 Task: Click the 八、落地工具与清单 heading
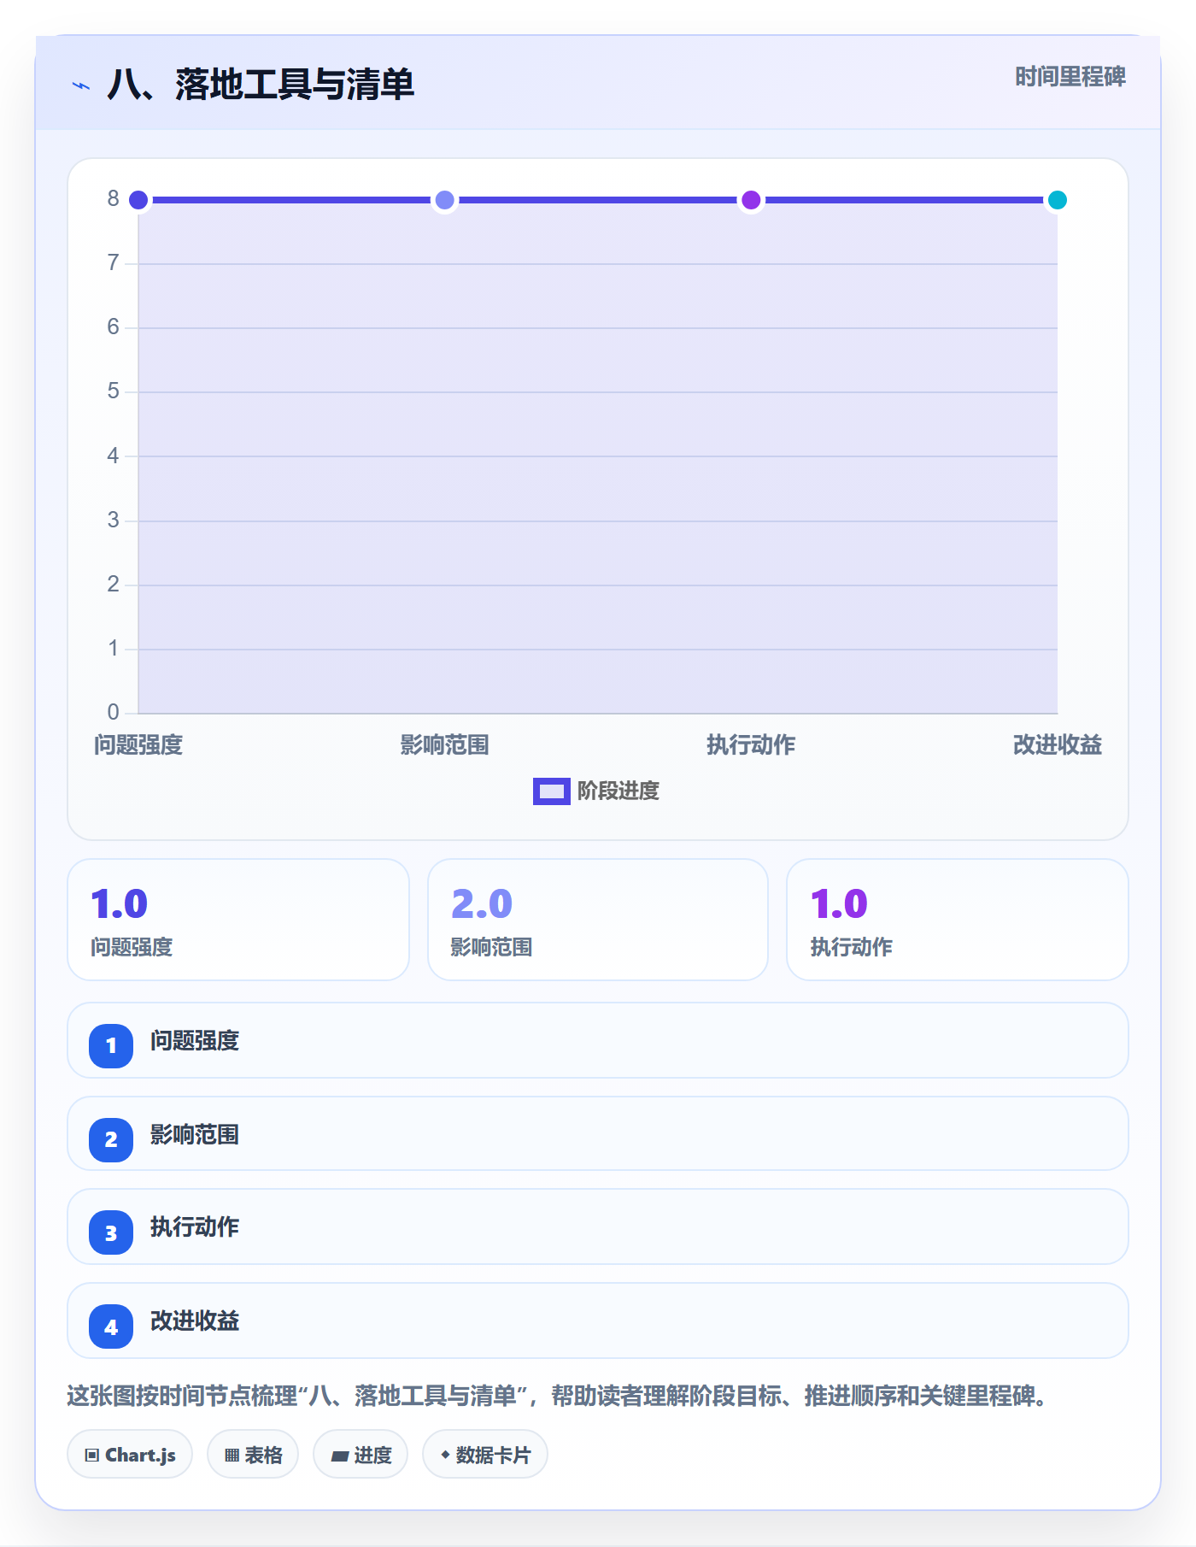click(x=261, y=85)
